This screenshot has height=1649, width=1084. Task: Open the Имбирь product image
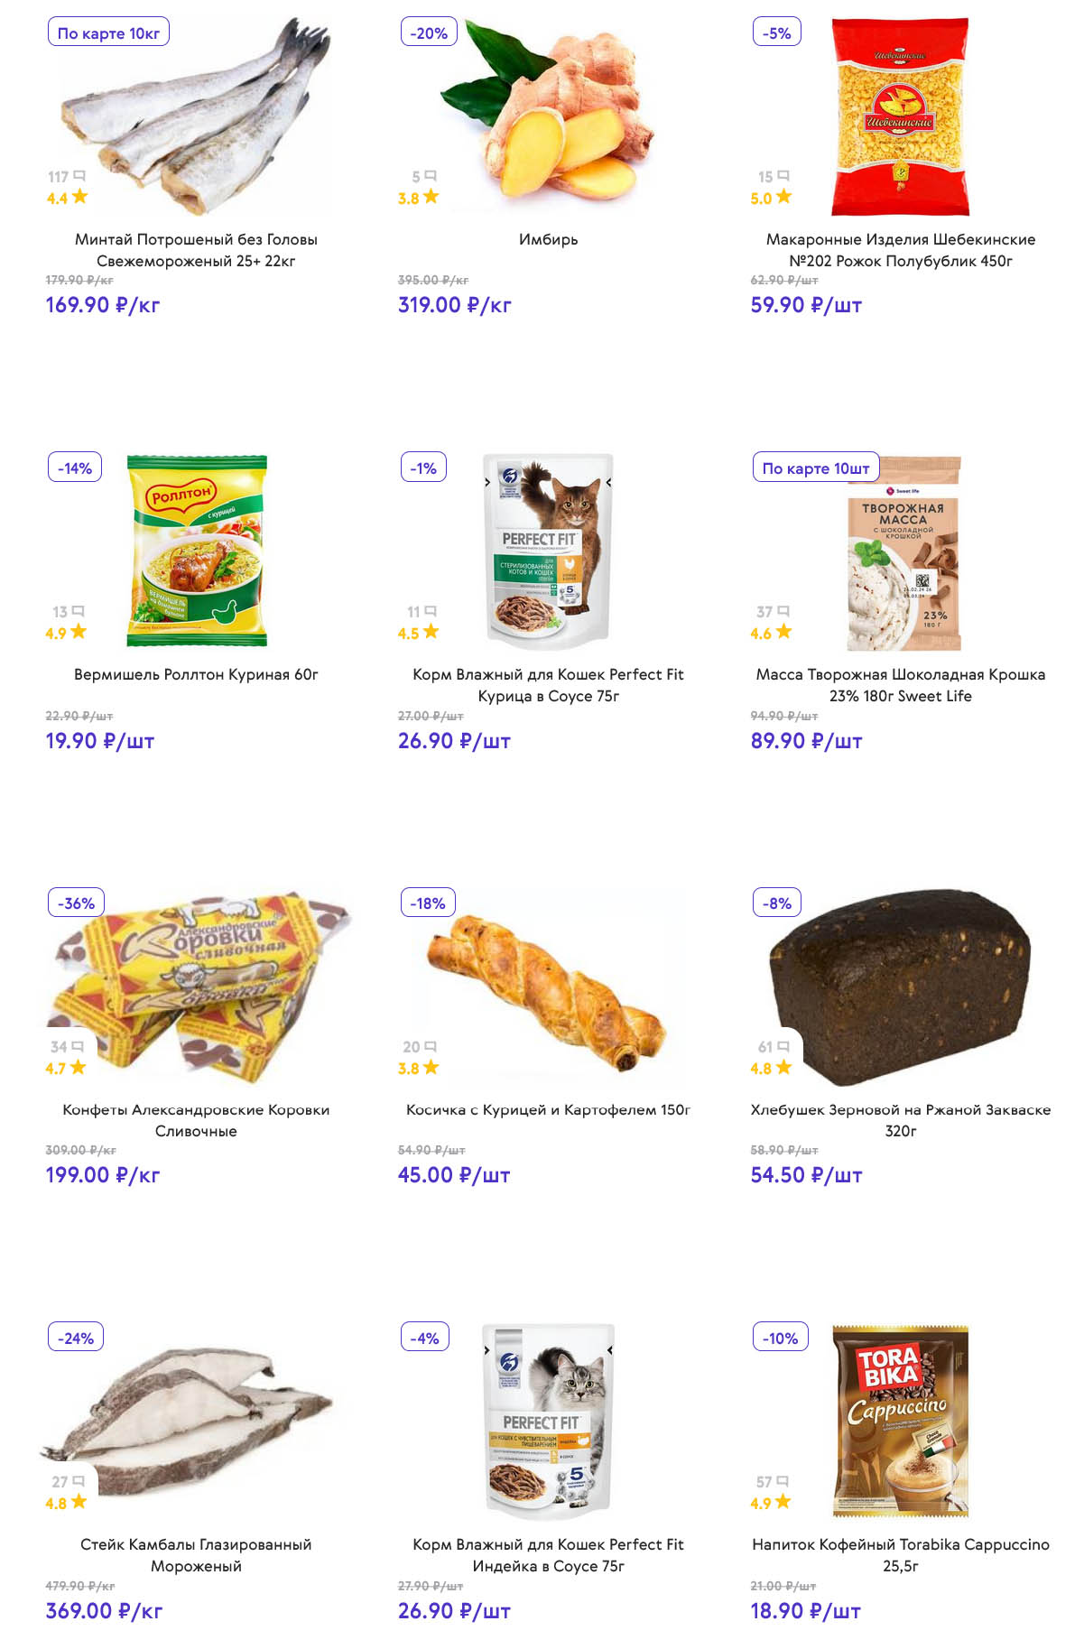coord(548,117)
